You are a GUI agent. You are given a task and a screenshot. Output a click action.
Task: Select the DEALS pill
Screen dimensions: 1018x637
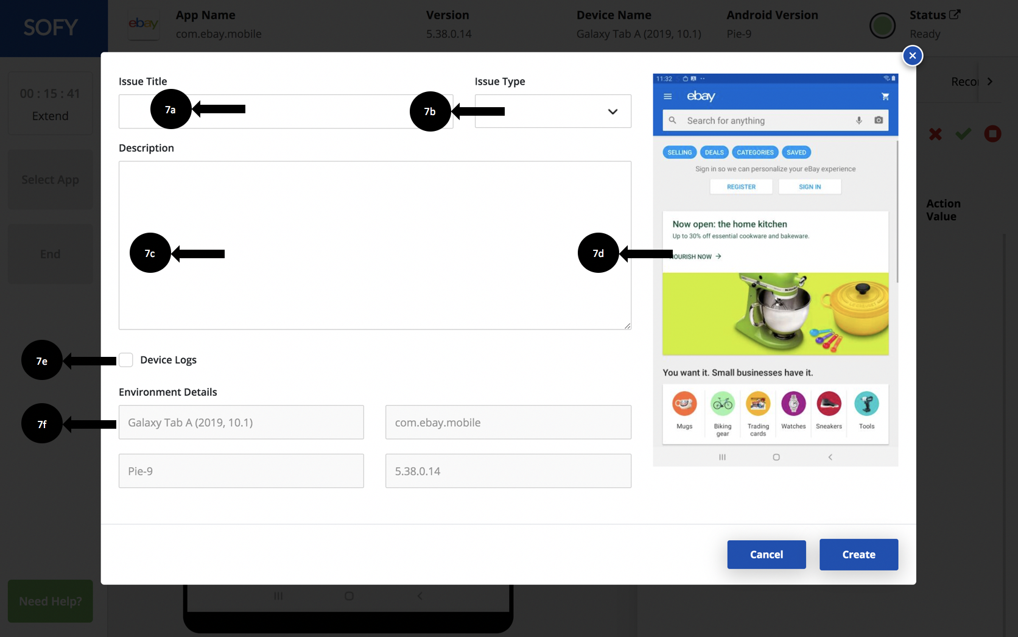714,152
